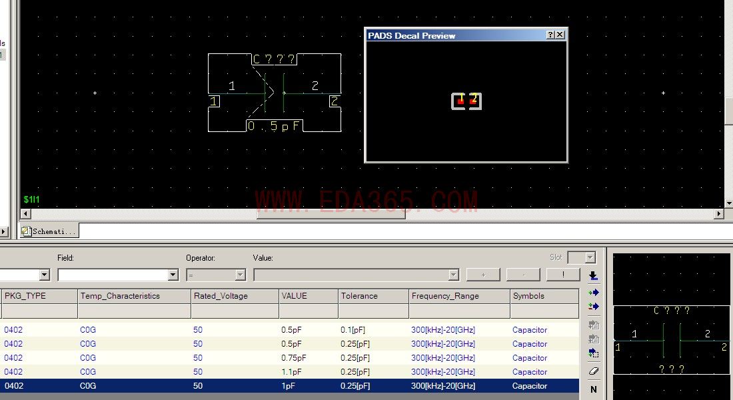Click the Symbols column header
This screenshot has width=733, height=400.
544,296
